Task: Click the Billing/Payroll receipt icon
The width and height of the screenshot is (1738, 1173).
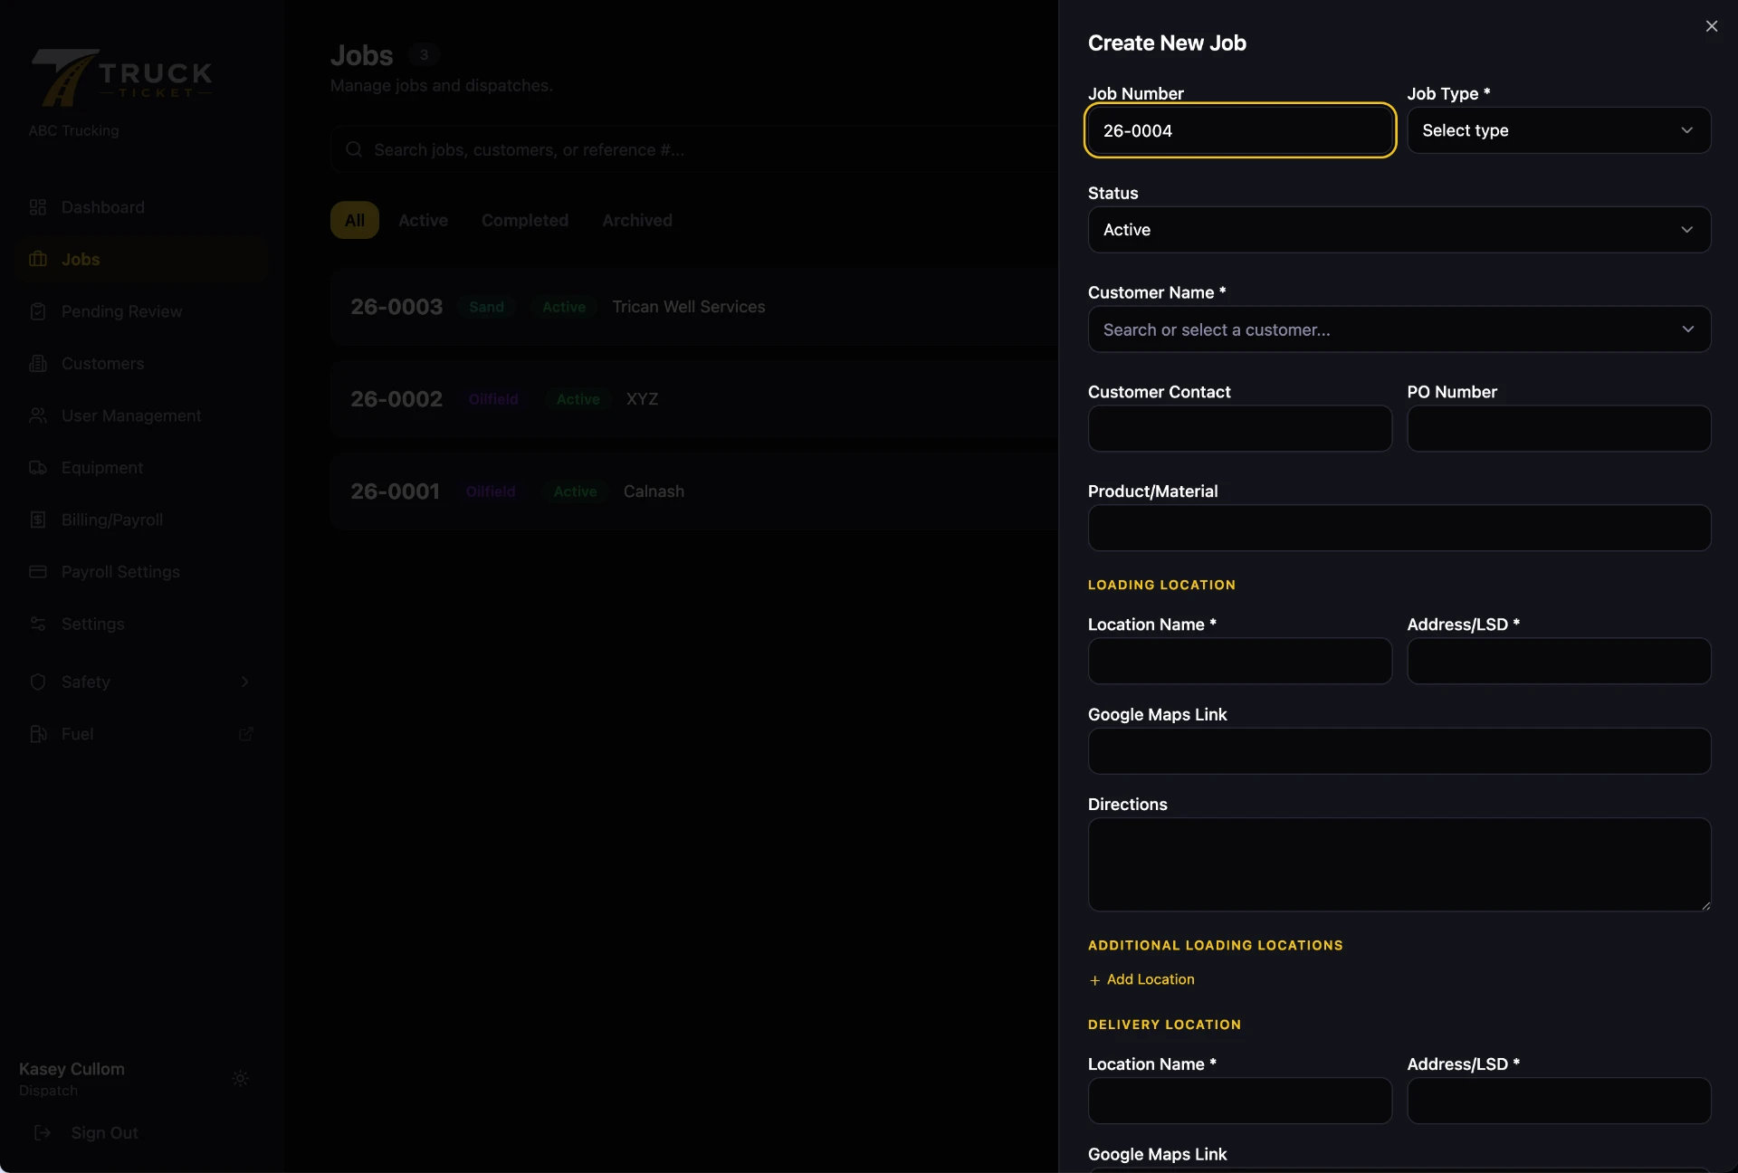Action: click(38, 520)
